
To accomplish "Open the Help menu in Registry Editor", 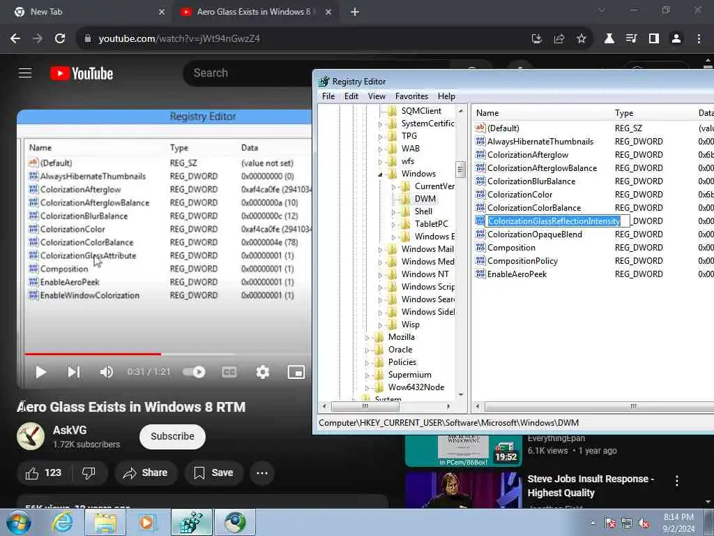I will click(x=446, y=96).
